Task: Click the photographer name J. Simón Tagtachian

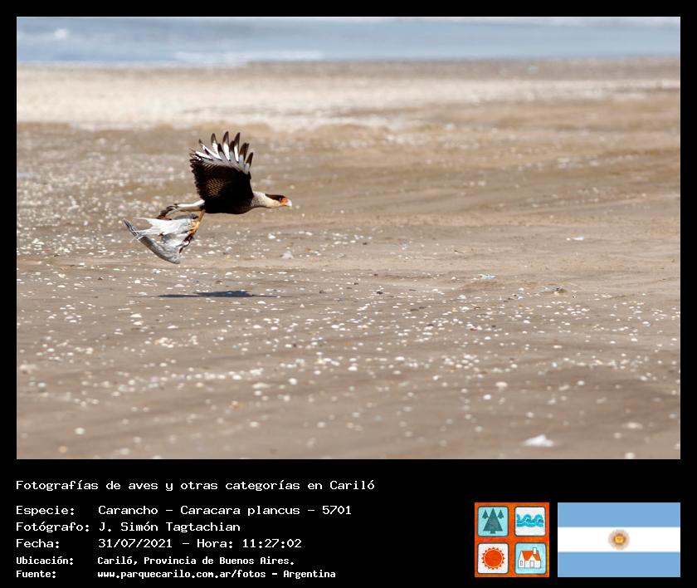Action: tap(168, 527)
